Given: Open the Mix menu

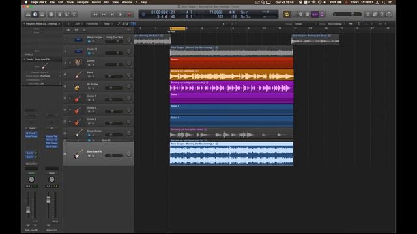Looking at the screenshot, I should point(106,2).
